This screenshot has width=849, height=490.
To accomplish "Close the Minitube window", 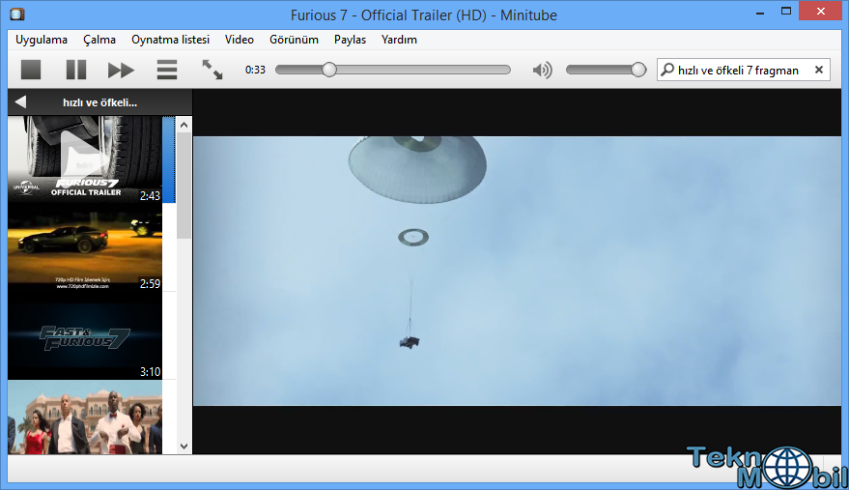I will tap(820, 11).
